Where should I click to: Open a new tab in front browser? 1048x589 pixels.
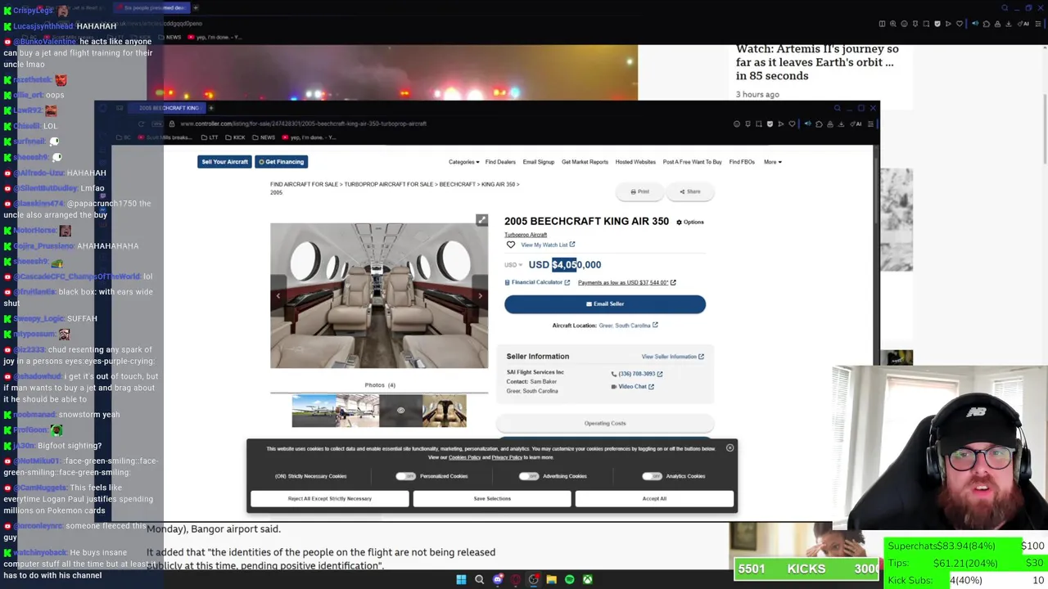pos(210,108)
